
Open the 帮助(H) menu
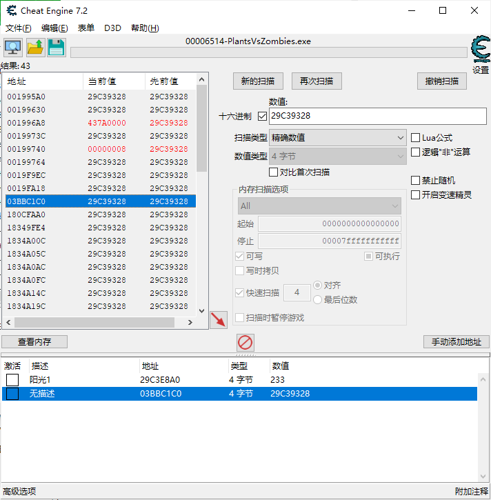[x=145, y=28]
